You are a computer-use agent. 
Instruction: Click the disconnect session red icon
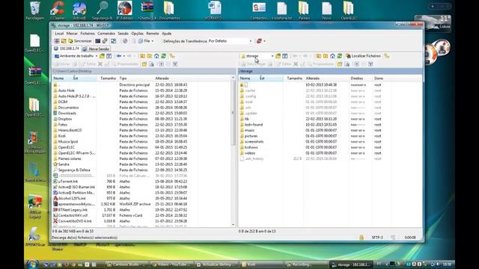(x=259, y=41)
